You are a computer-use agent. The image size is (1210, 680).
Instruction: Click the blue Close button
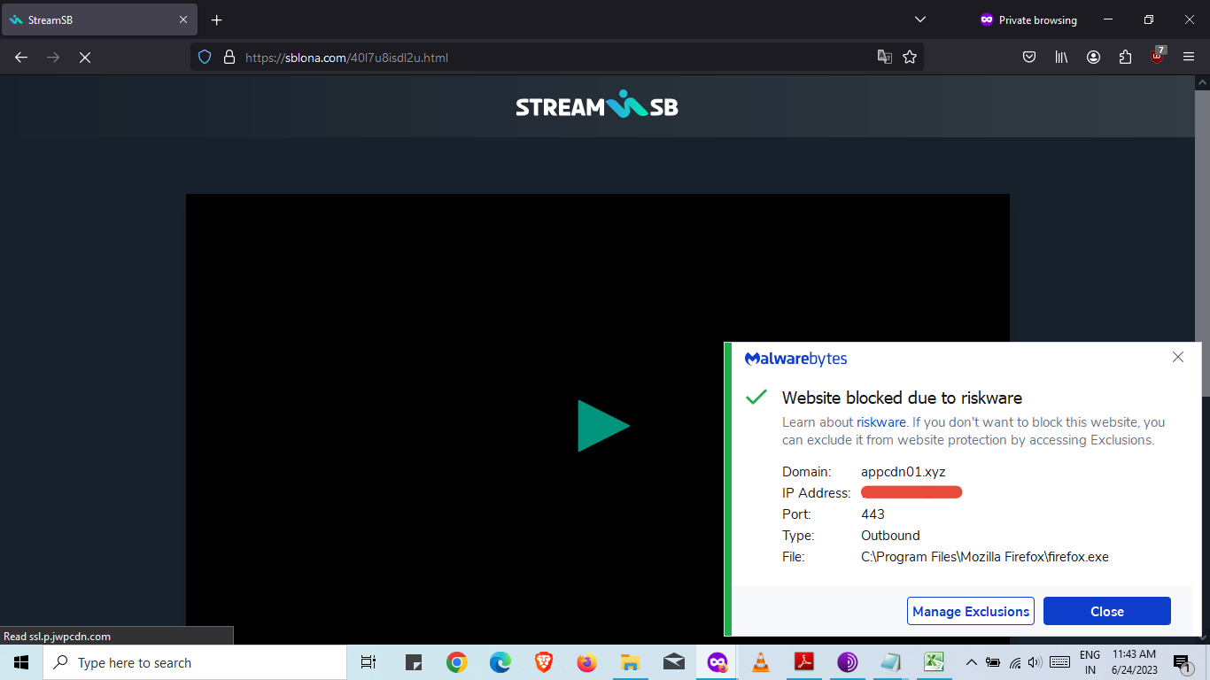point(1107,611)
